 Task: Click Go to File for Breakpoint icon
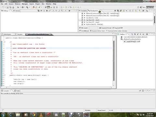pyautogui.click(x=123, y=11)
